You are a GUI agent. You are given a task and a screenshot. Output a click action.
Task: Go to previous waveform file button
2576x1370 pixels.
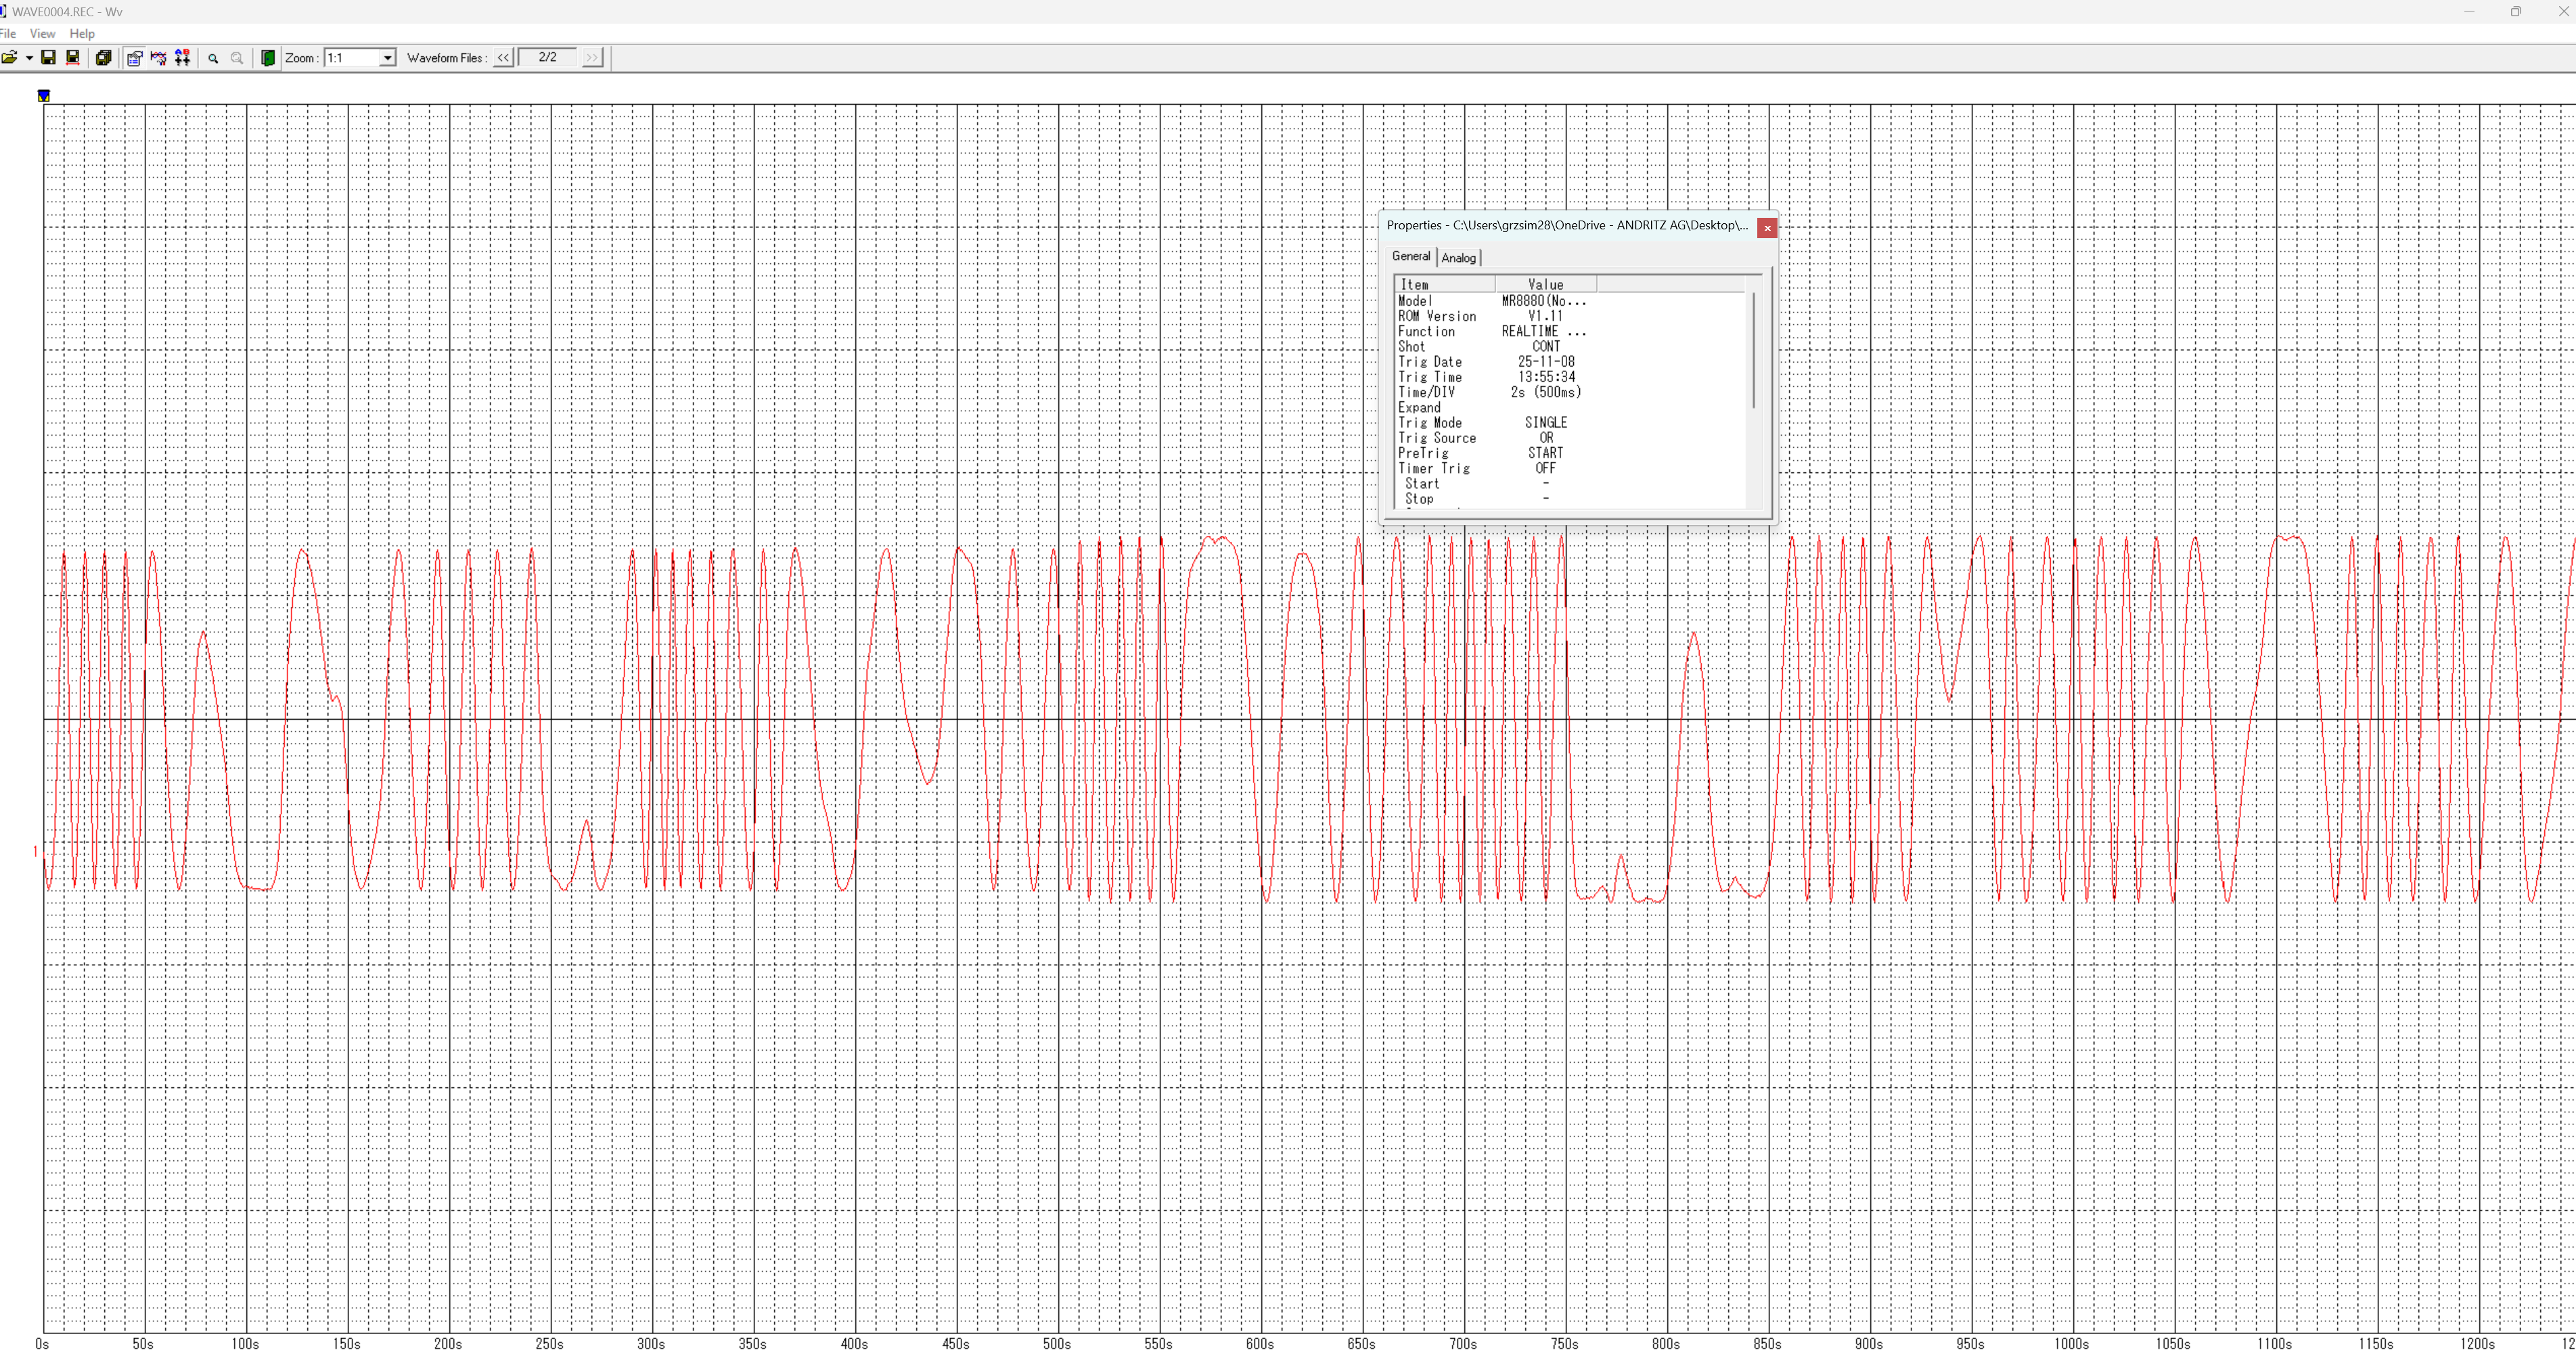point(503,58)
